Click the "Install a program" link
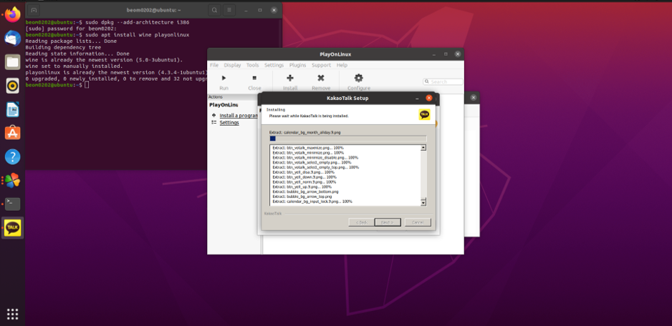 [239, 115]
